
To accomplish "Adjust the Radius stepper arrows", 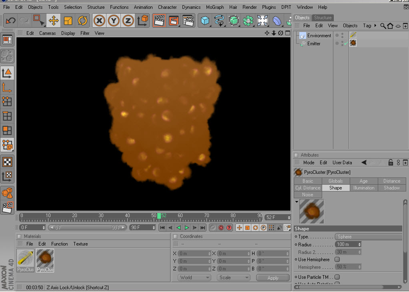I will pos(359,244).
